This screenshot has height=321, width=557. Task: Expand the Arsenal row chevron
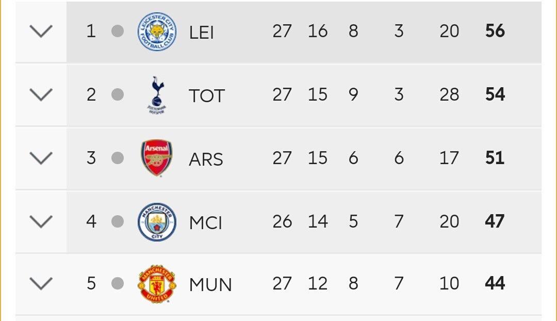pyautogui.click(x=41, y=158)
